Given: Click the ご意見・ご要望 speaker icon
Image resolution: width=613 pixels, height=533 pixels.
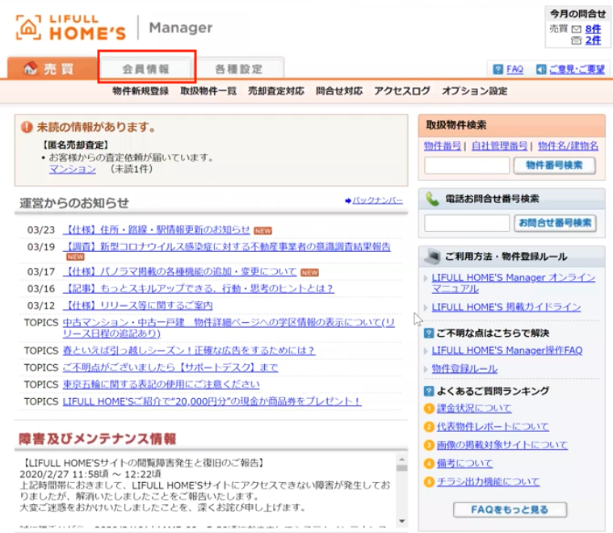Looking at the screenshot, I should (541, 69).
